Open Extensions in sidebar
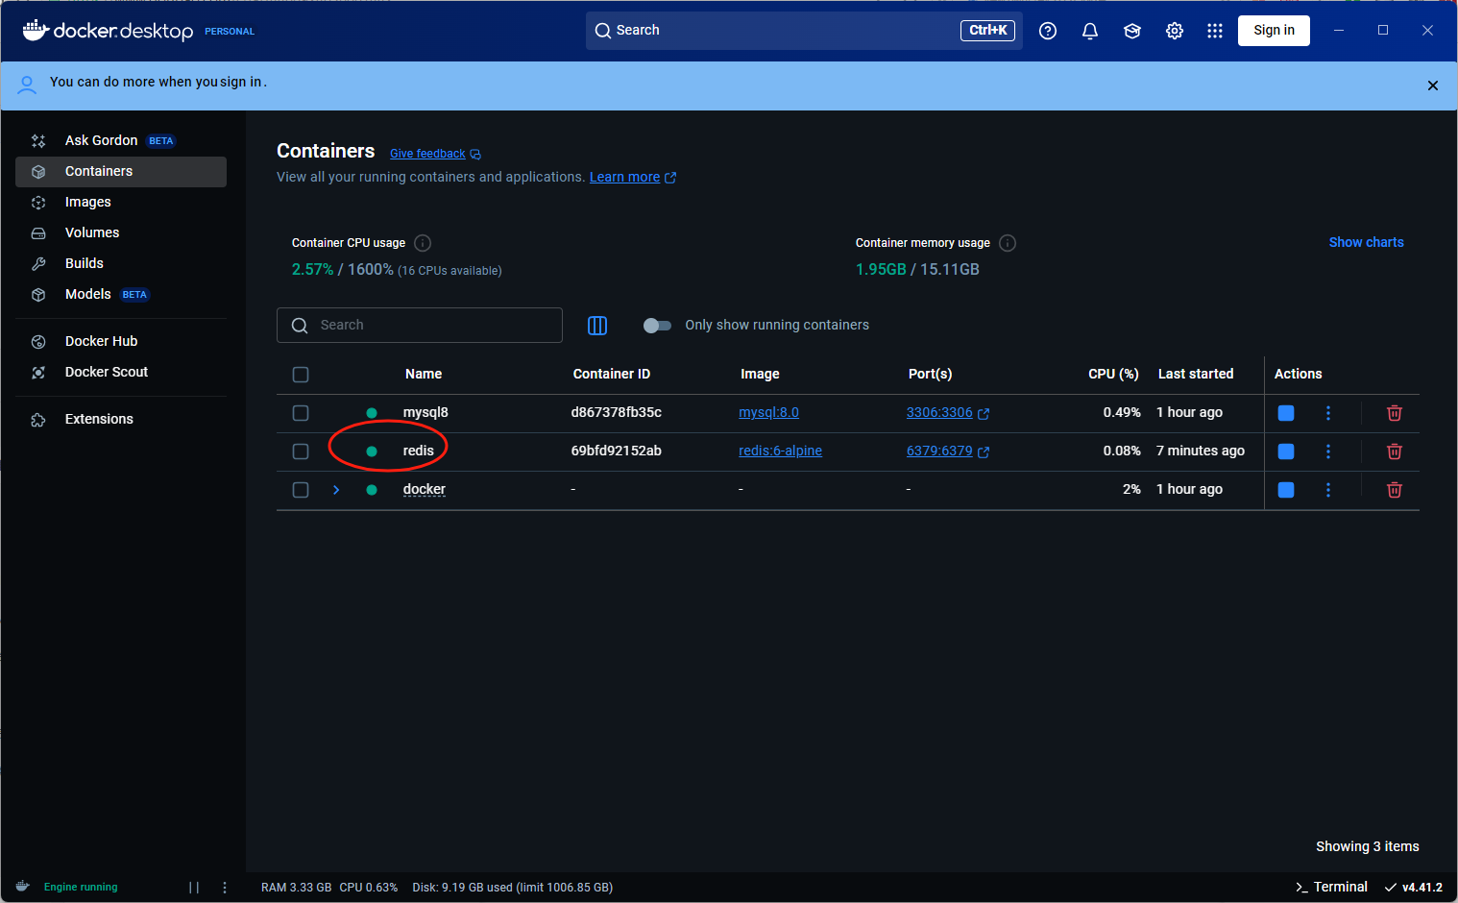Screen dimensions: 1458x903 (121, 419)
